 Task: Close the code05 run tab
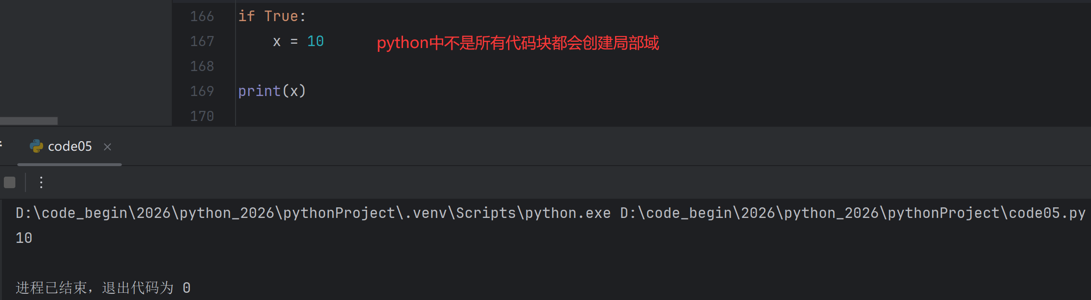107,147
